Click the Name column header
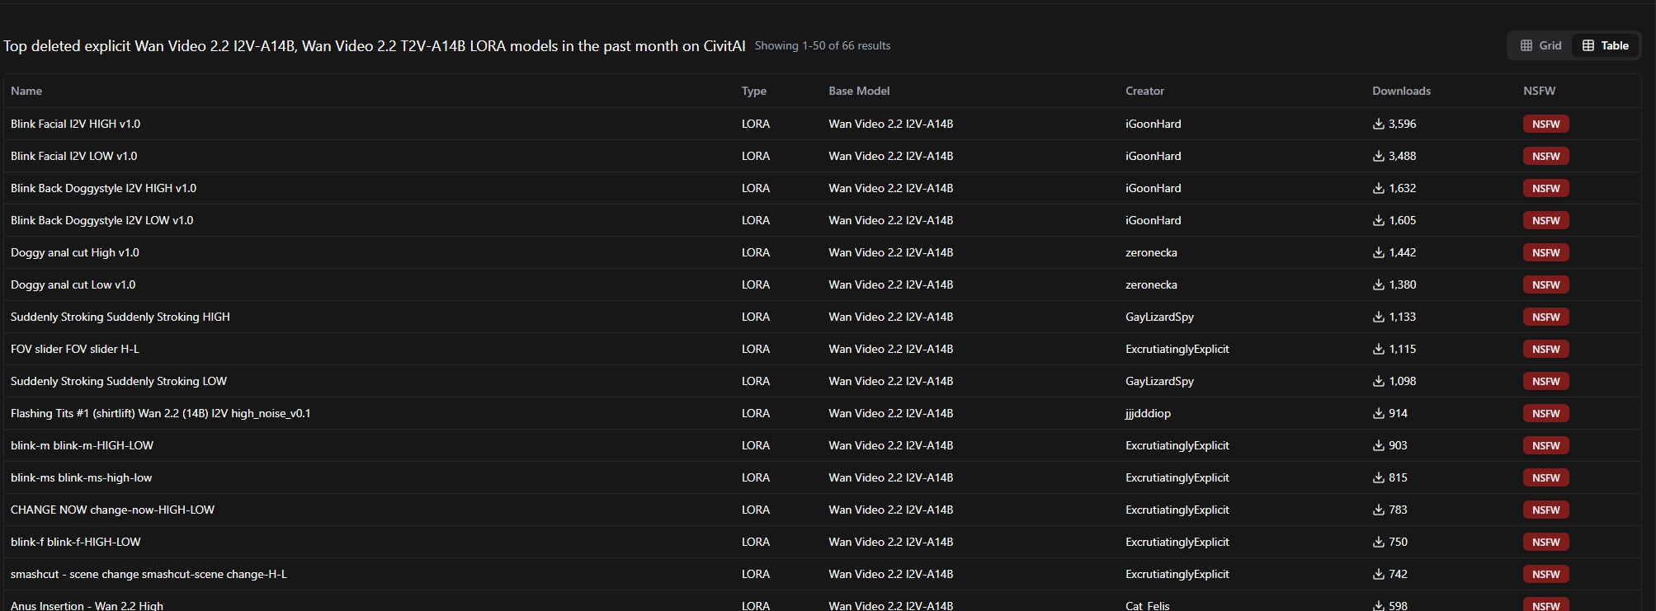This screenshot has width=1656, height=611. click(26, 91)
